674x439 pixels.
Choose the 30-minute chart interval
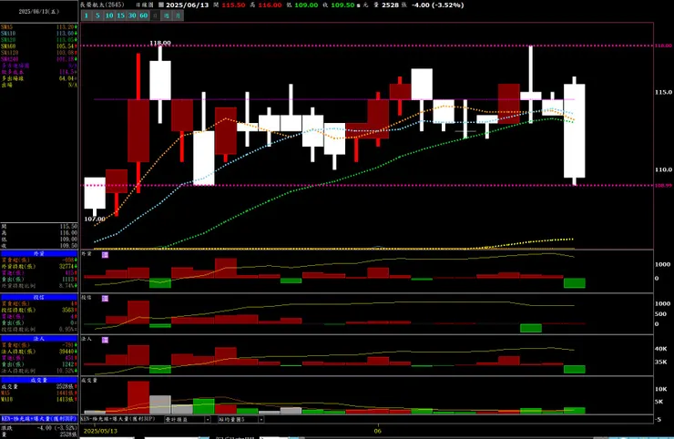[x=132, y=15]
